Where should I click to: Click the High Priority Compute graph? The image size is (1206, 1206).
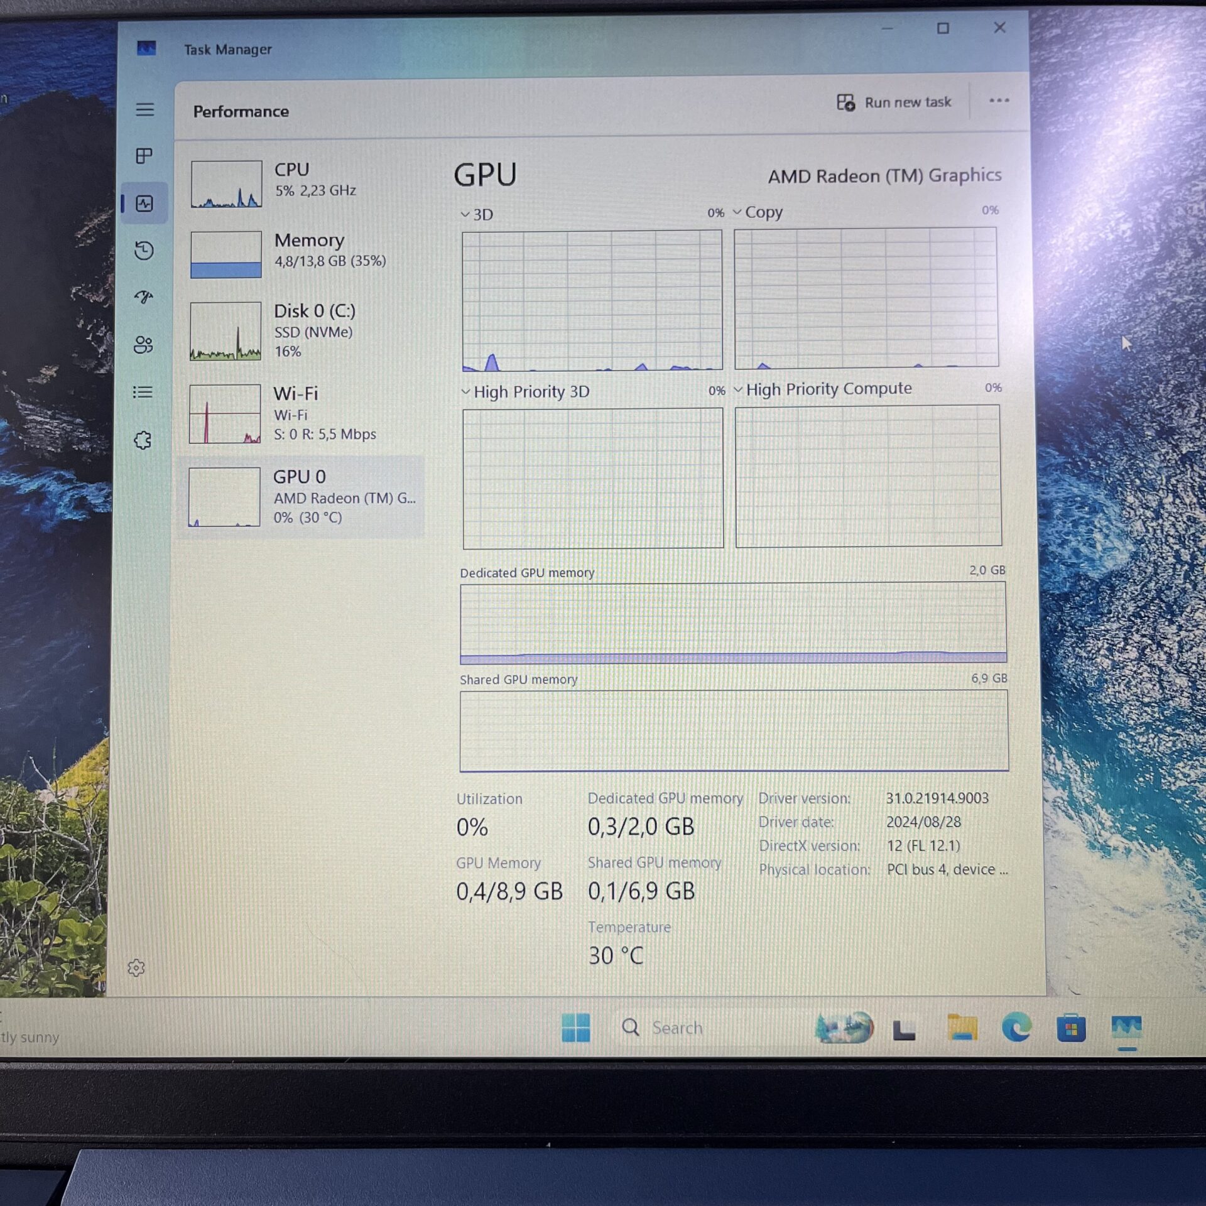(x=868, y=476)
